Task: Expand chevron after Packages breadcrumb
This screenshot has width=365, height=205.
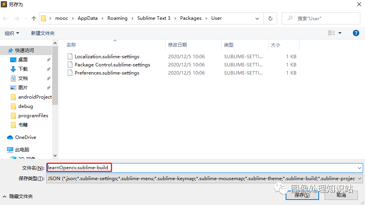Action: 206,18
